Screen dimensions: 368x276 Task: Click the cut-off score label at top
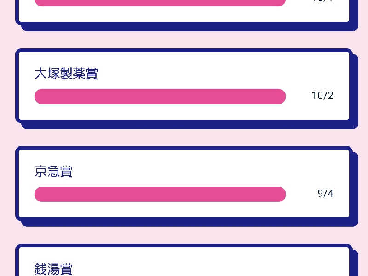[322, 1]
